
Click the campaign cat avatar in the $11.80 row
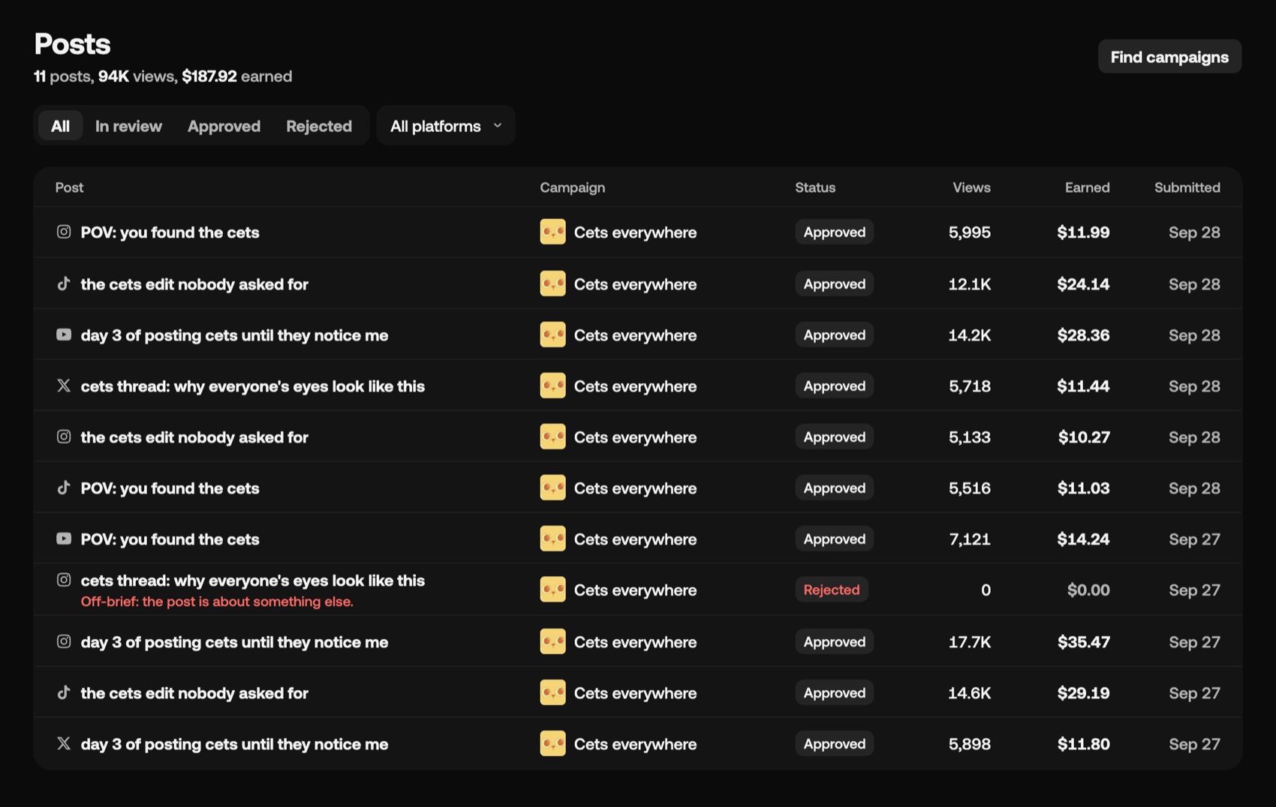[552, 743]
